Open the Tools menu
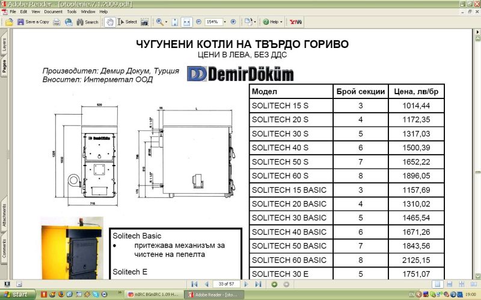The width and height of the screenshot is (481, 300). pos(72,11)
